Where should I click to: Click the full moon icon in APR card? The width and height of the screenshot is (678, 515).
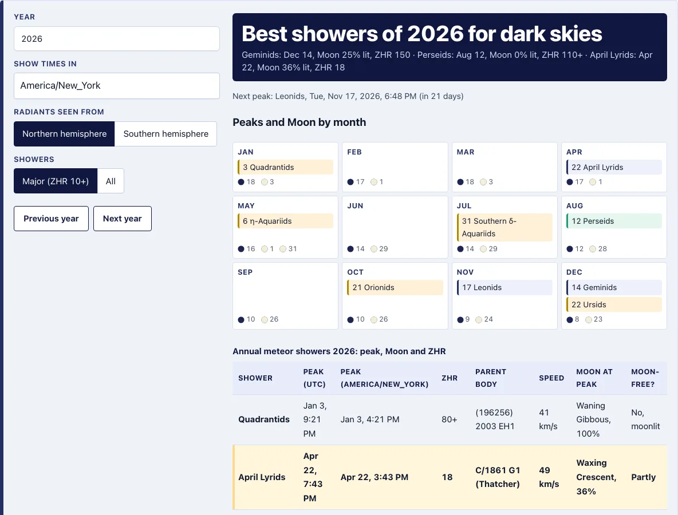click(x=593, y=182)
